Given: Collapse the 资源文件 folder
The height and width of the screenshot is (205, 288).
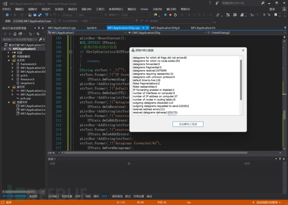Looking at the screenshot, I should [x=9, y=102].
